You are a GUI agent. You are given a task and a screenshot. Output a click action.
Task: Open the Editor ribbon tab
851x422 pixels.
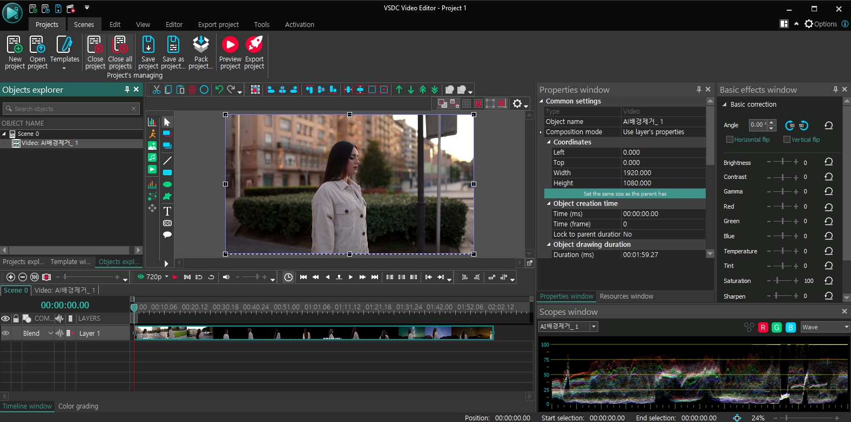click(x=174, y=24)
